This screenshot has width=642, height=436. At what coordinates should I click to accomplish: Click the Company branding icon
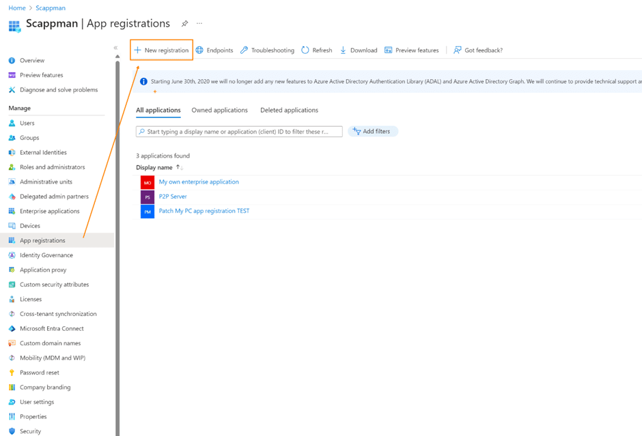pos(12,388)
